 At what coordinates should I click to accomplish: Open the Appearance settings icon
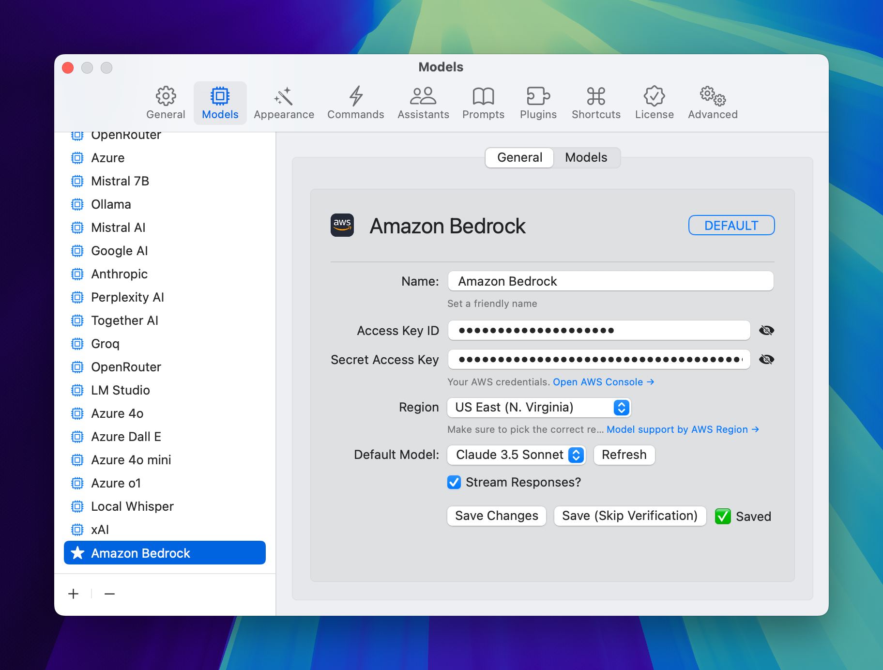pyautogui.click(x=284, y=96)
